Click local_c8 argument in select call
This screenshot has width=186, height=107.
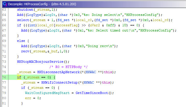pos(160,20)
